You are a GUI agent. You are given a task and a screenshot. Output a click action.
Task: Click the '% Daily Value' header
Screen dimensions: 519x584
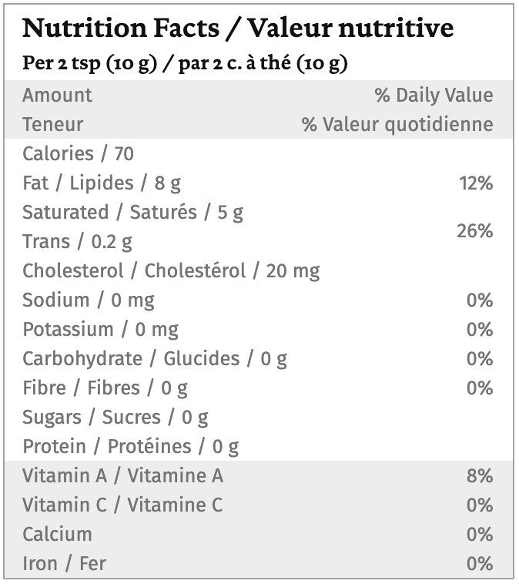pyautogui.click(x=434, y=95)
